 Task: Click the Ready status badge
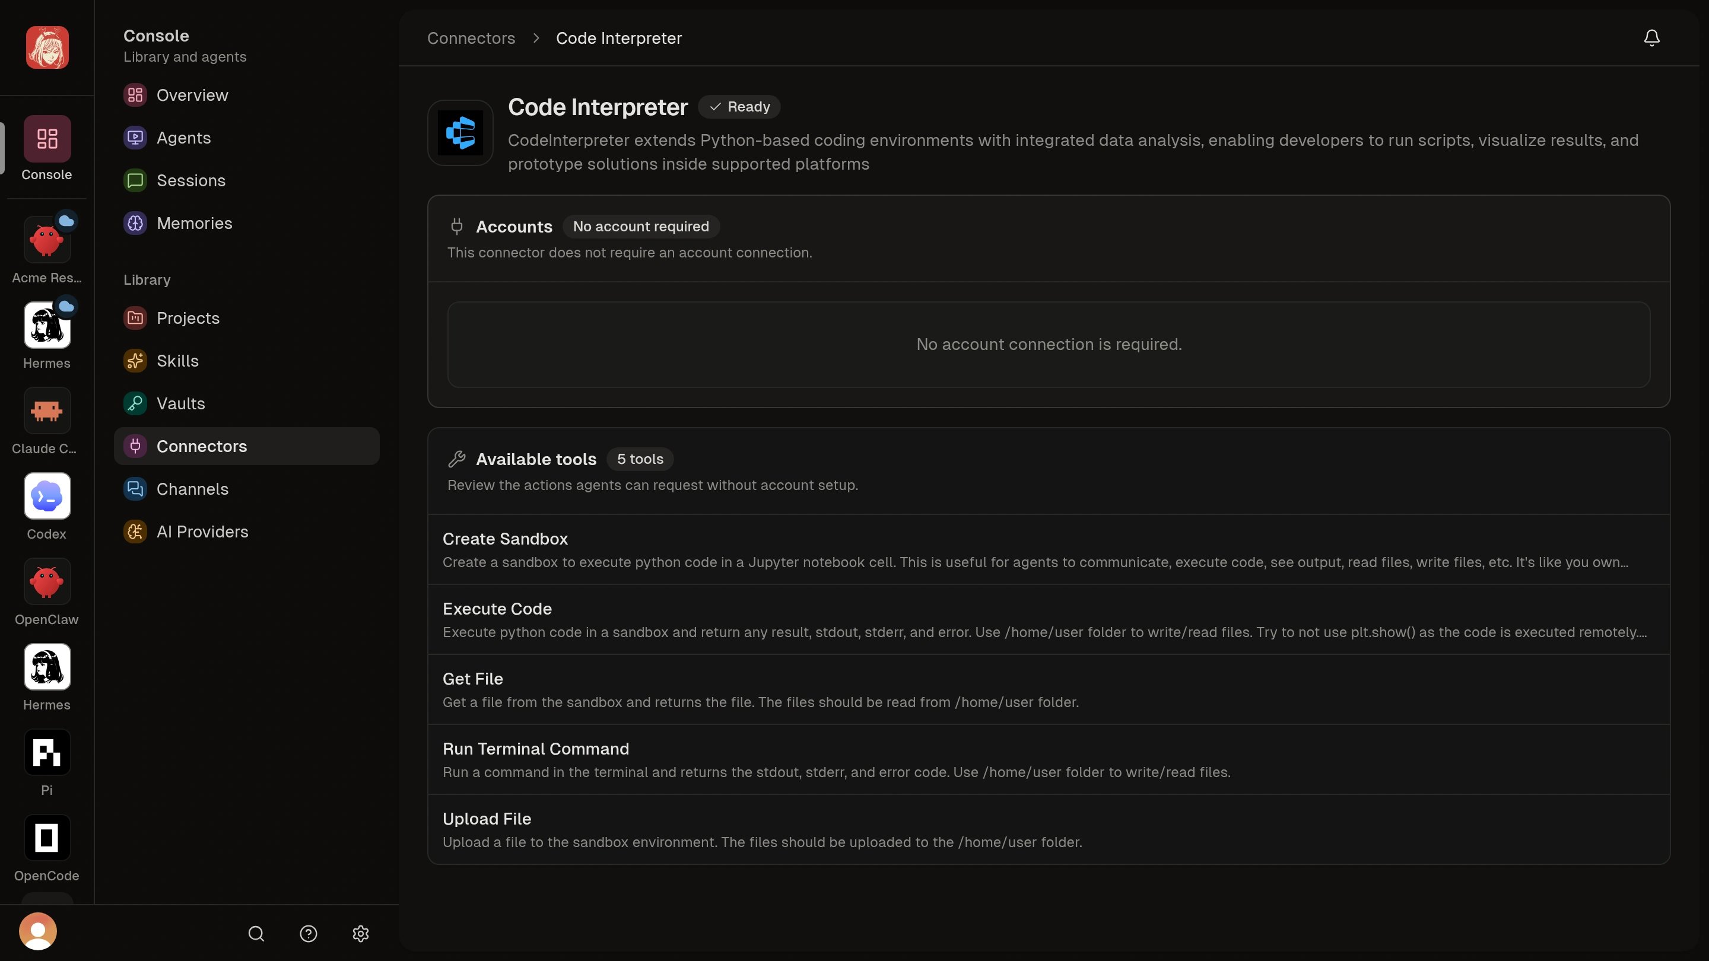739,107
